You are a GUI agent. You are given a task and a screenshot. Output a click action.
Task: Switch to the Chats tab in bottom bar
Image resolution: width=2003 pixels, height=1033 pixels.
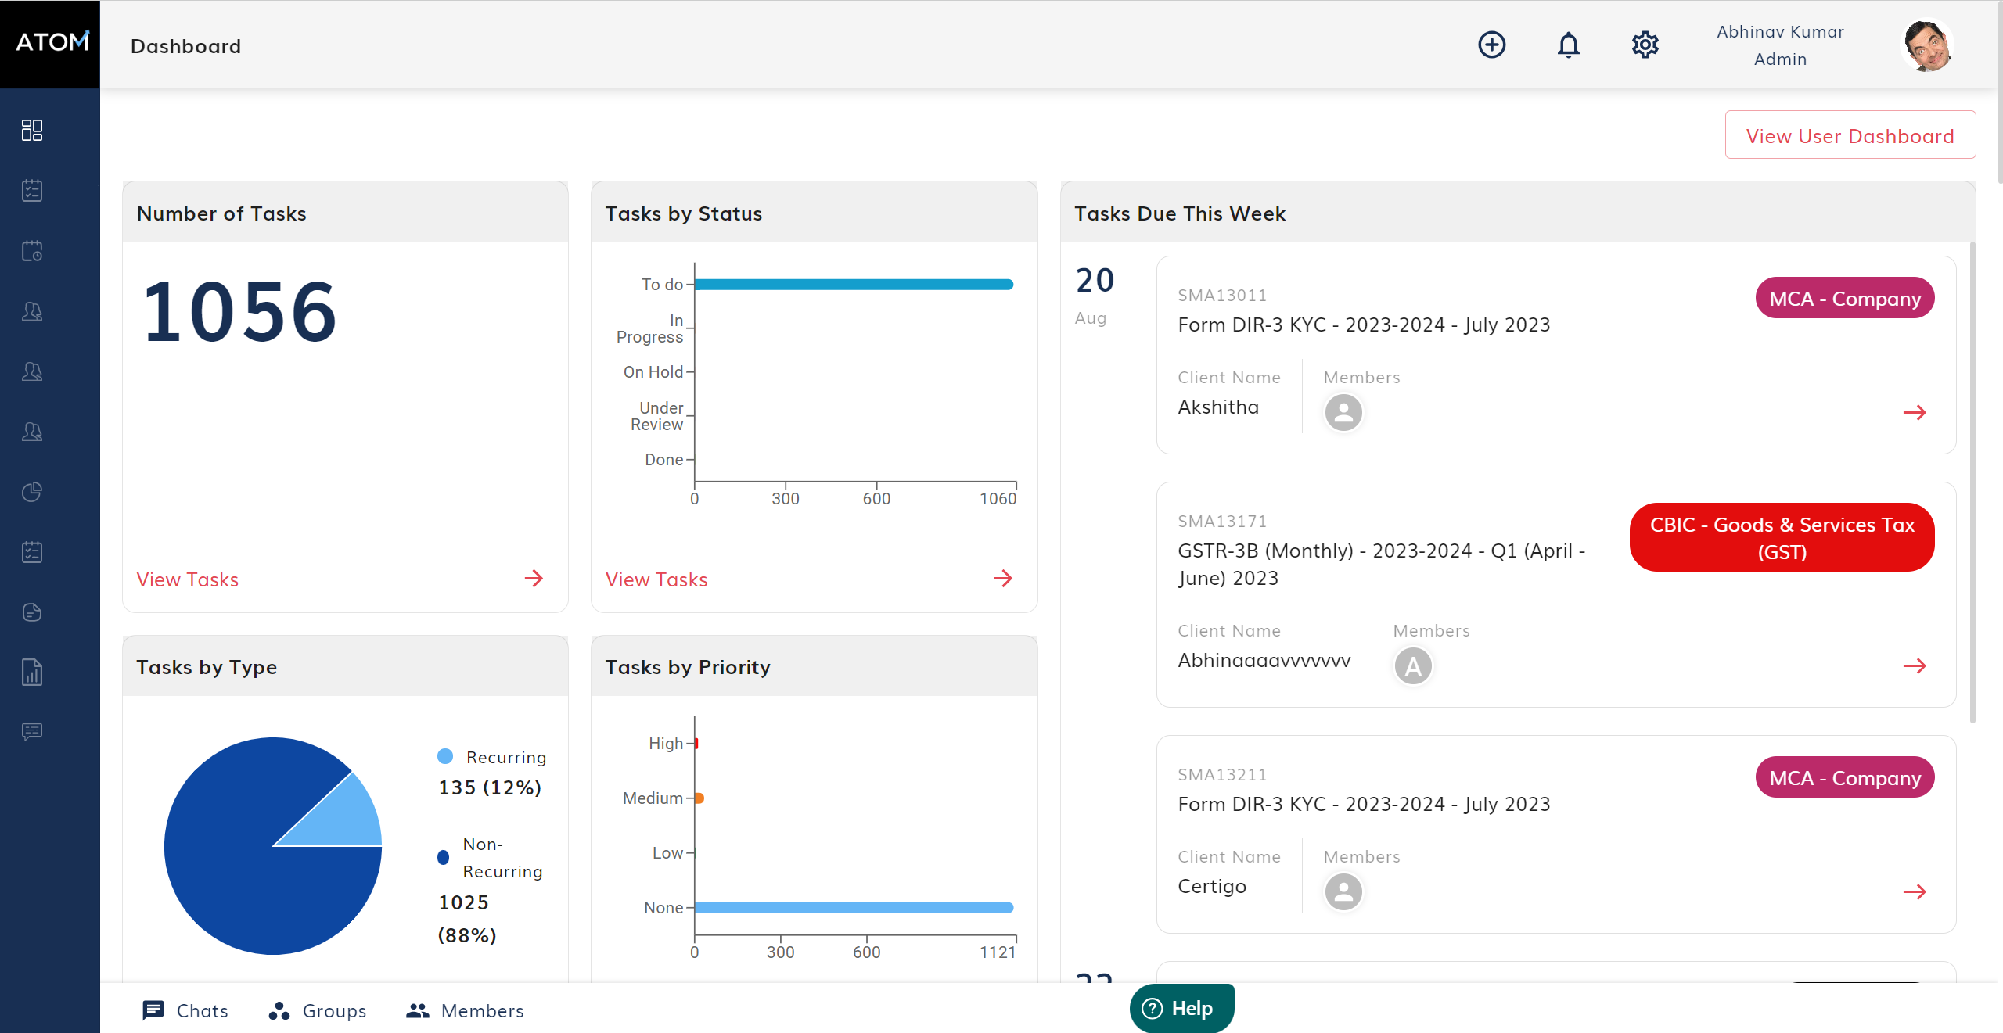(x=185, y=1010)
